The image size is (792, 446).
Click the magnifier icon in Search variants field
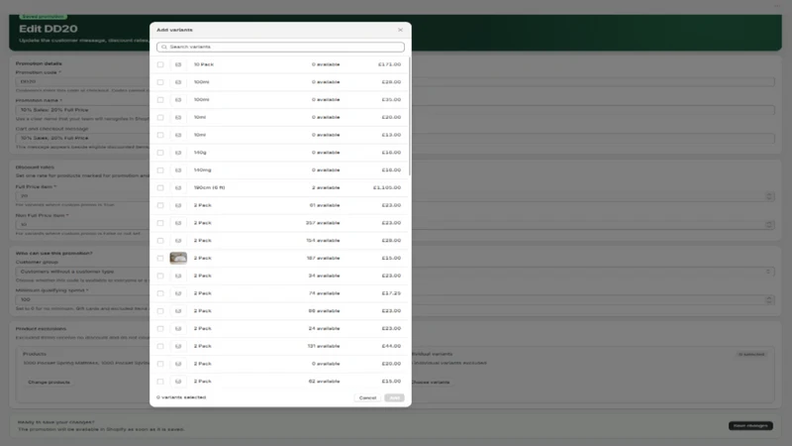(164, 47)
